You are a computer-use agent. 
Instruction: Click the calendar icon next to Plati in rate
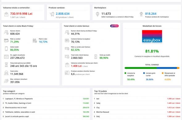pos(35,40)
